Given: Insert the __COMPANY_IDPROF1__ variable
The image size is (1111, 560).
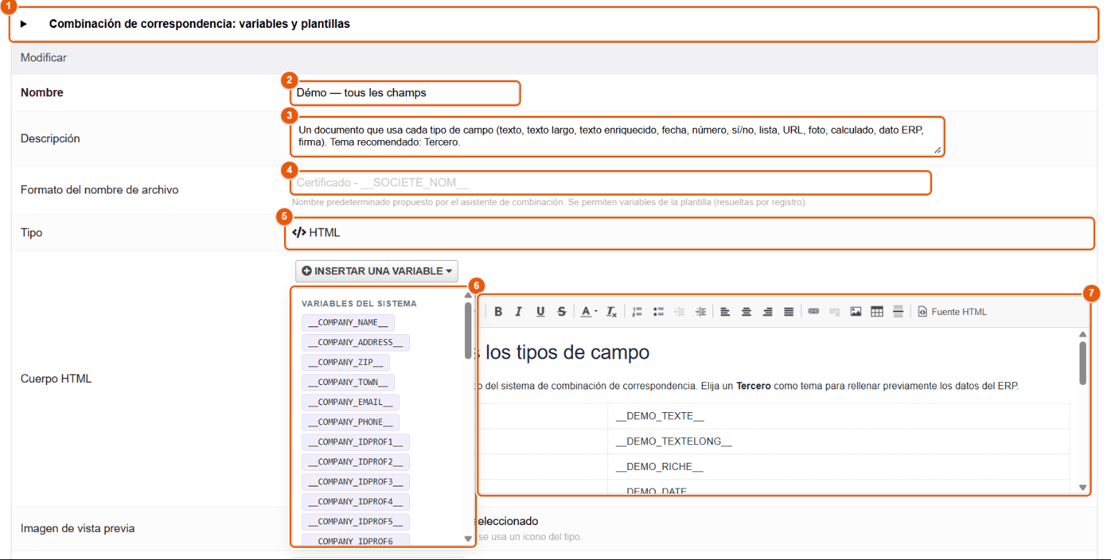Looking at the screenshot, I should coord(356,441).
